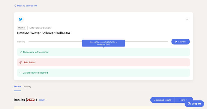Click the Inactive status label

click(21, 42)
